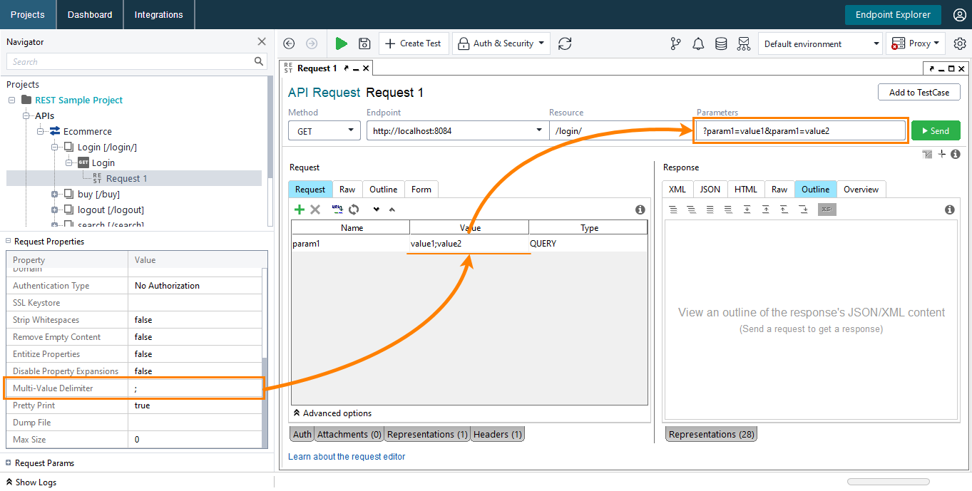Switch to the Dashboard tab
Image resolution: width=972 pixels, height=491 pixels.
tap(90, 14)
